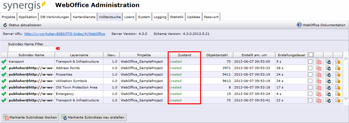Click the green check icon in the Emergency row
The image size is (349, 123).
point(4,94)
